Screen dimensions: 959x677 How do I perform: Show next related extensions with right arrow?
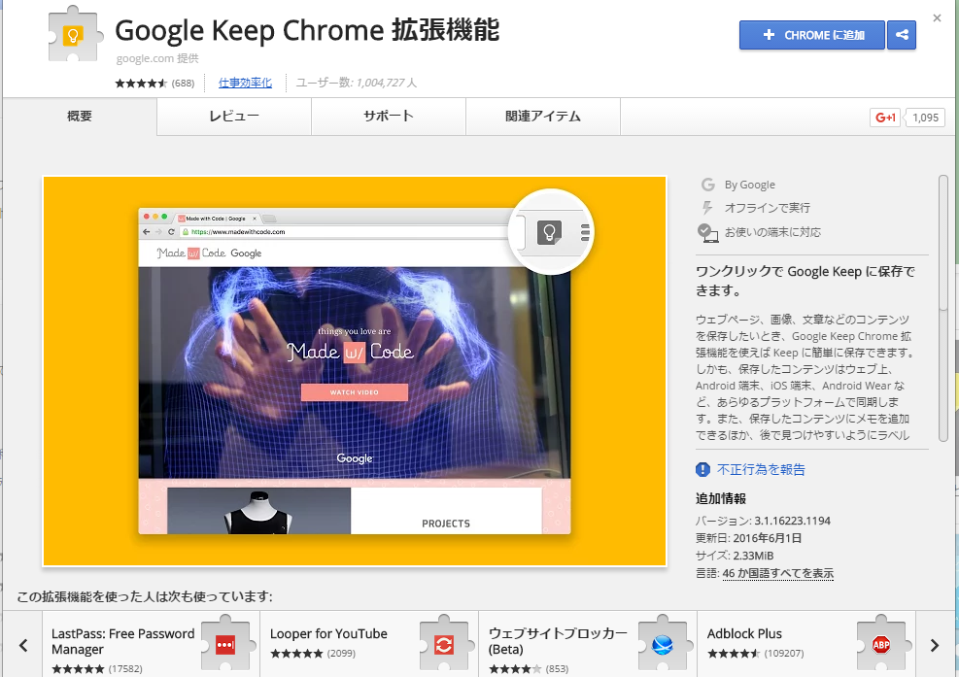(934, 645)
